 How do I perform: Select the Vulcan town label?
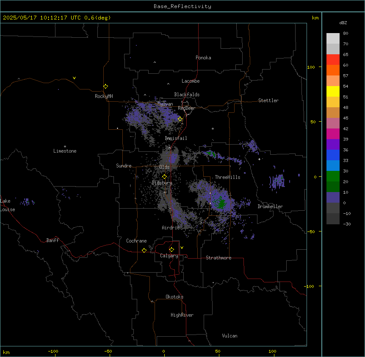pyautogui.click(x=230, y=336)
